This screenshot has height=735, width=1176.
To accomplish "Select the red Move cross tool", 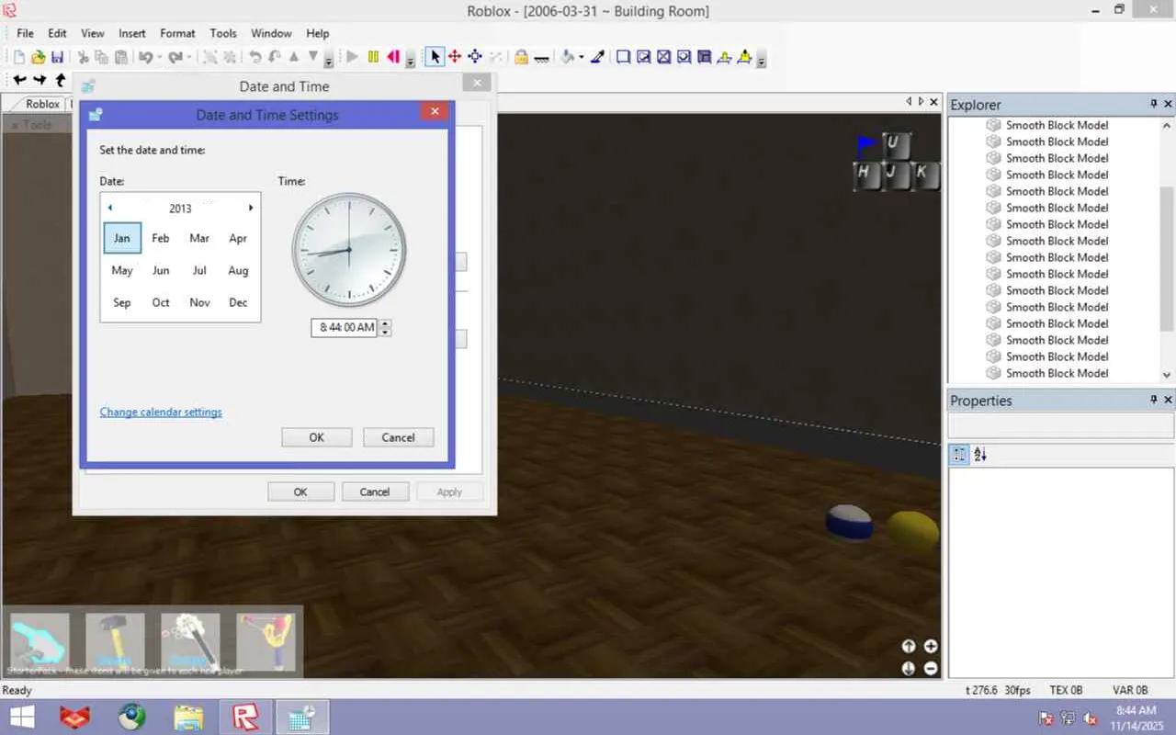I will [x=455, y=57].
